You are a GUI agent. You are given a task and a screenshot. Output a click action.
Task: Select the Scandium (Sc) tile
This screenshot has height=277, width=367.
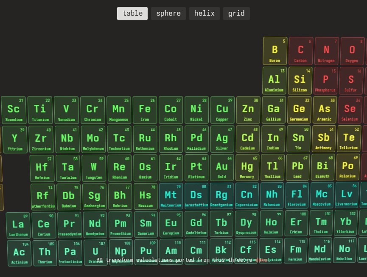[x=14, y=110]
